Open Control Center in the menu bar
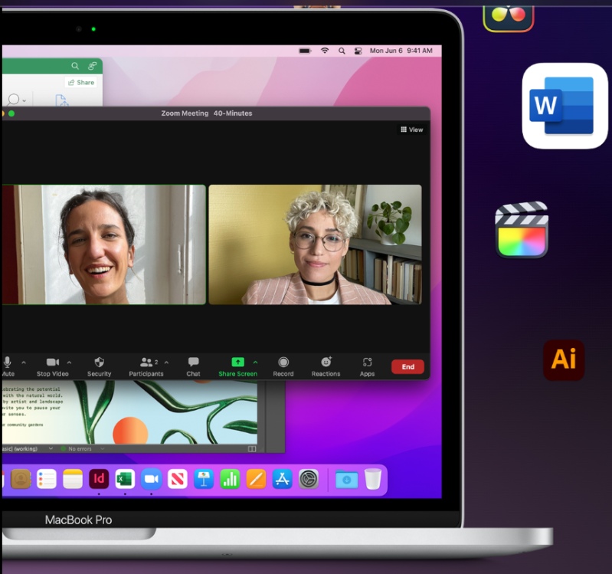This screenshot has width=612, height=574. coord(358,51)
